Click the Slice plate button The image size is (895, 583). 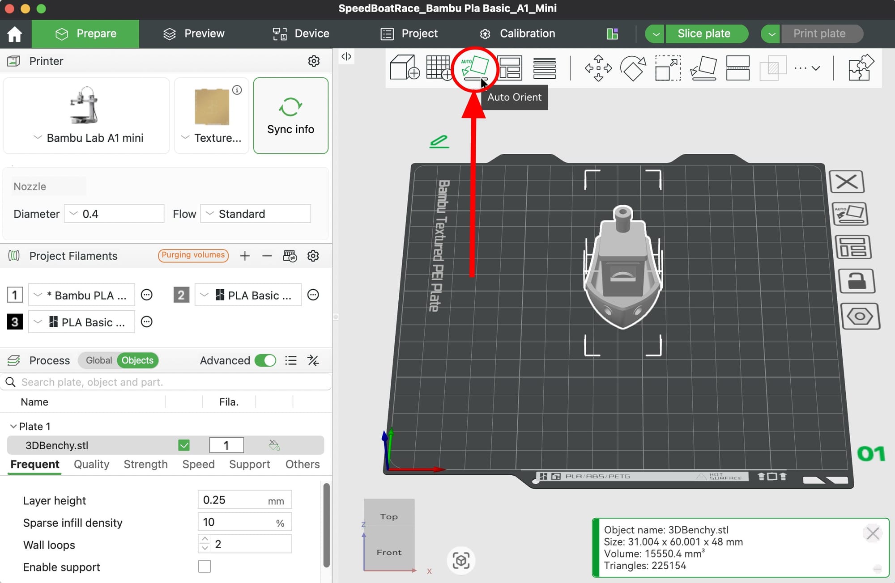click(x=703, y=34)
